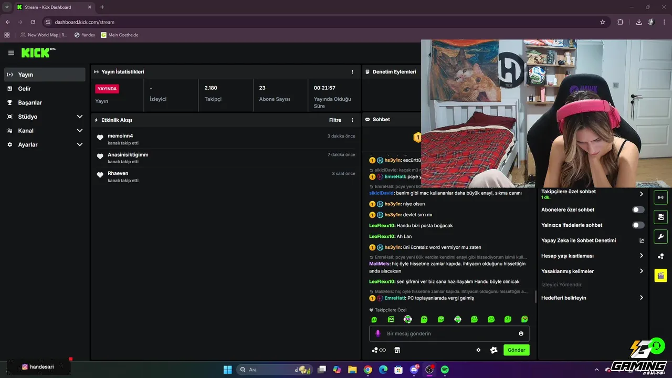
Task: Open browser extensions puzzle icon
Action: 621,22
